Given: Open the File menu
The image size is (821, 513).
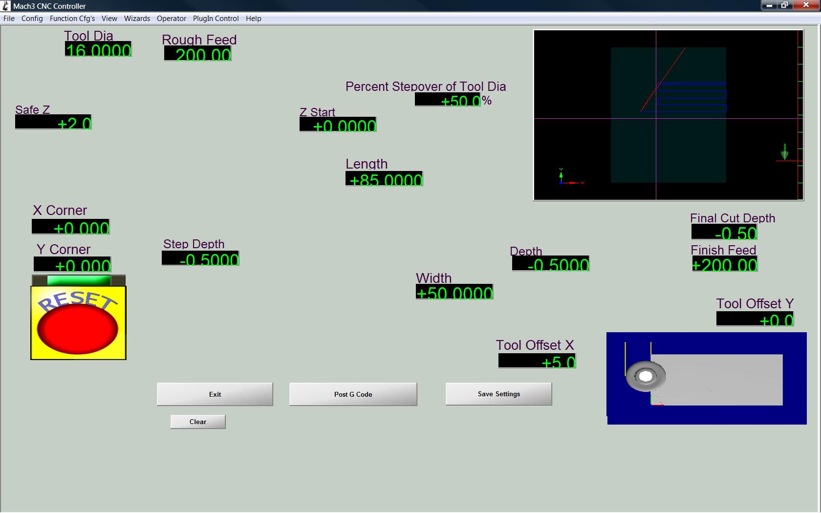Looking at the screenshot, I should click(x=9, y=19).
